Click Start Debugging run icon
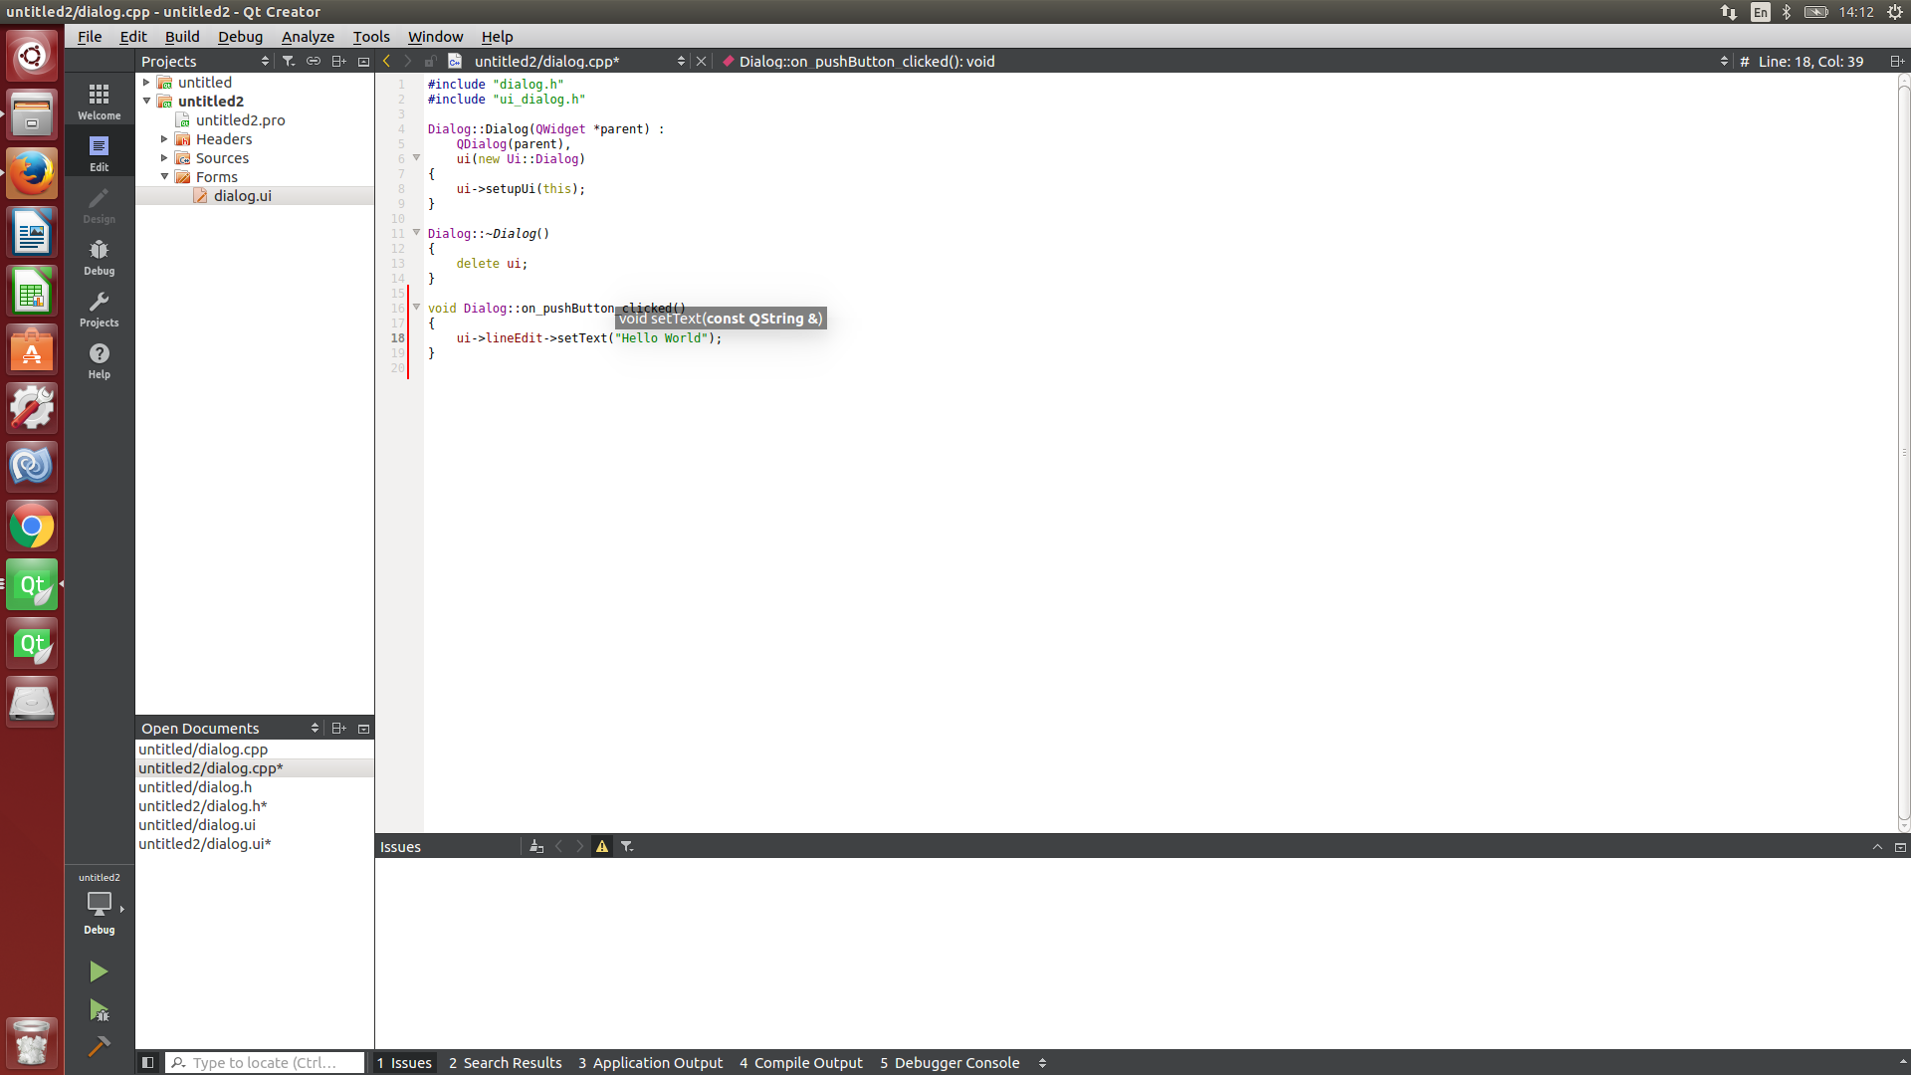The image size is (1911, 1075). pos(99,1009)
